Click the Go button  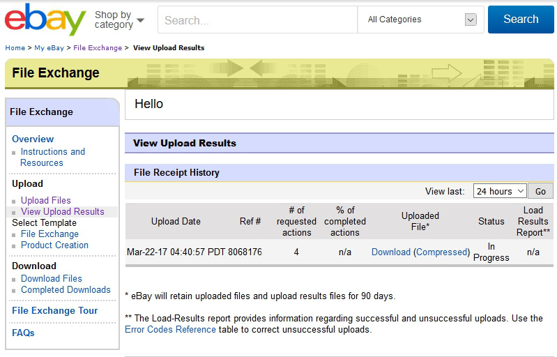point(540,191)
